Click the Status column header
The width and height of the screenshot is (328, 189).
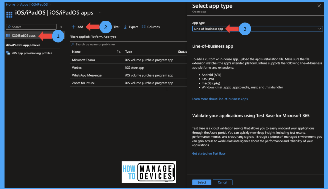[x=182, y=52]
